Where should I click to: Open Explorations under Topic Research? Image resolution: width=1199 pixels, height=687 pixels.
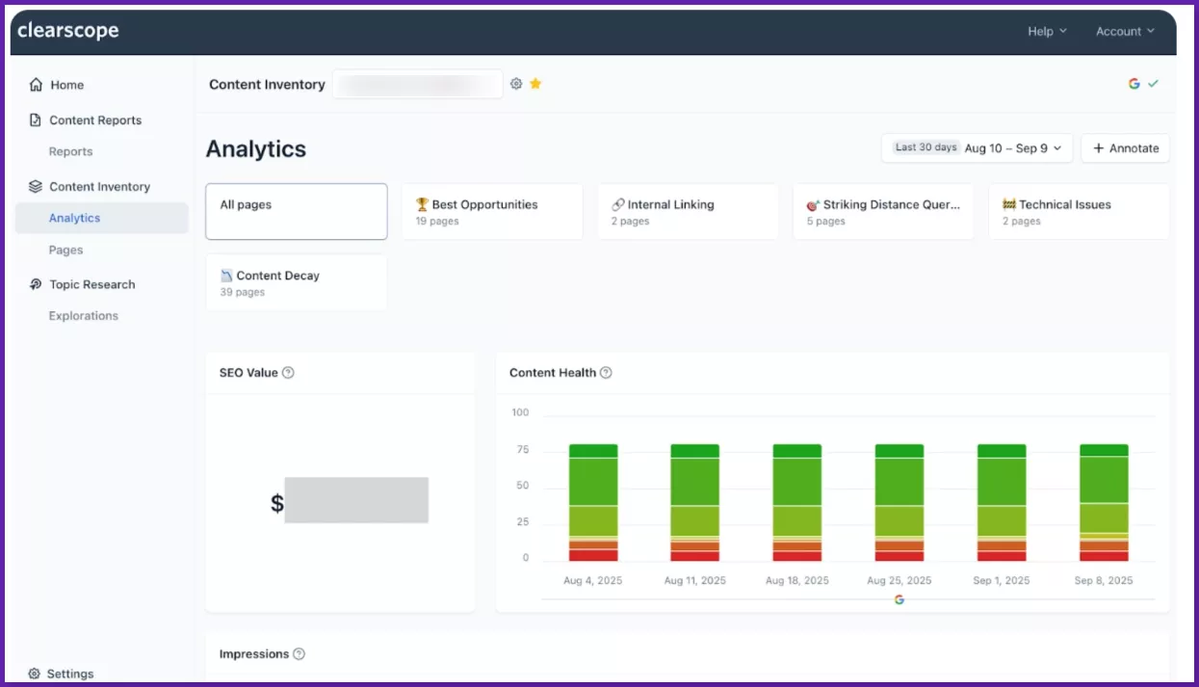(84, 315)
